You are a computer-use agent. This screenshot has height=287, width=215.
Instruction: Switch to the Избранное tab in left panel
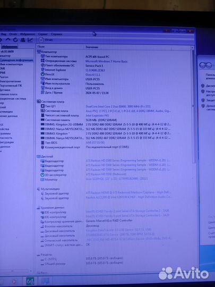click(x=10, y=46)
